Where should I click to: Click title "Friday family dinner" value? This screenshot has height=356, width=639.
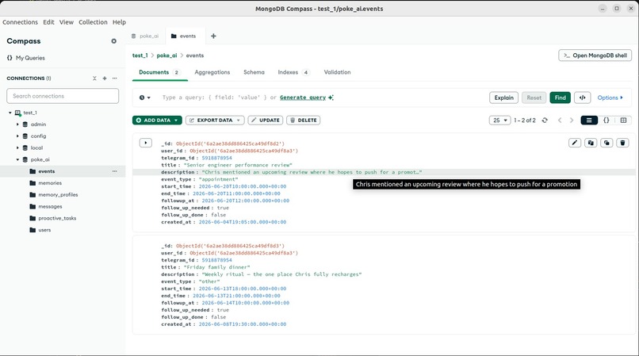tap(216, 267)
